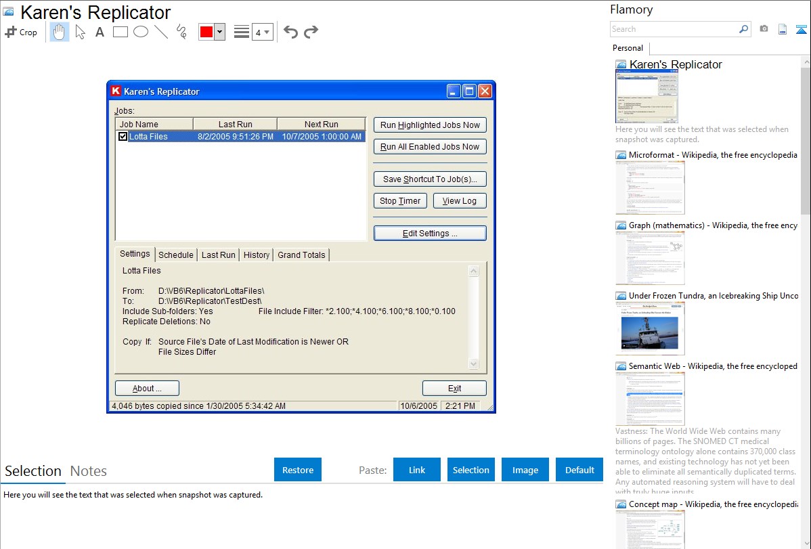This screenshot has height=549, width=811.
Task: Click the Flamory sidebar scrollbar
Action: pos(806,139)
